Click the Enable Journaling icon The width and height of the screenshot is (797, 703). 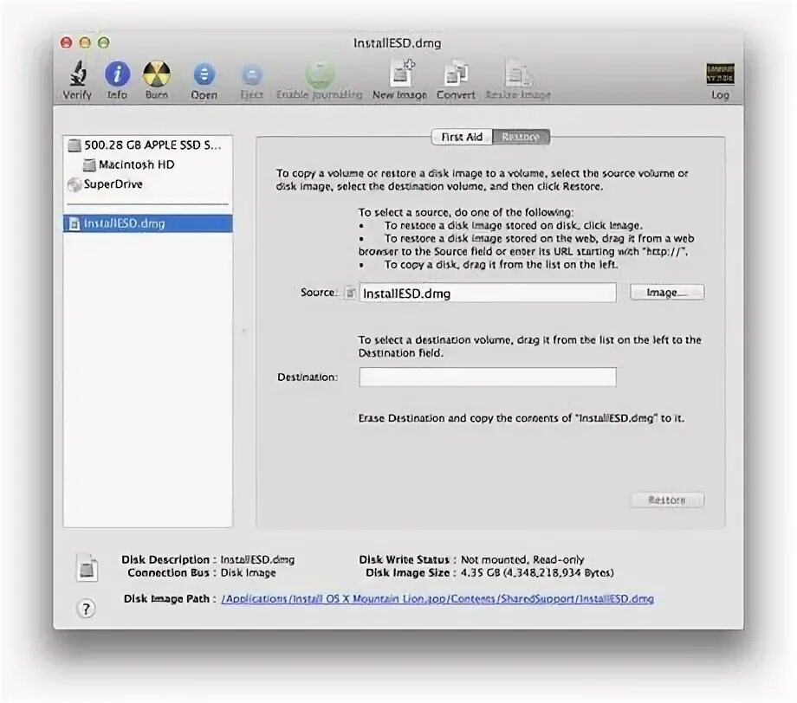[x=319, y=74]
